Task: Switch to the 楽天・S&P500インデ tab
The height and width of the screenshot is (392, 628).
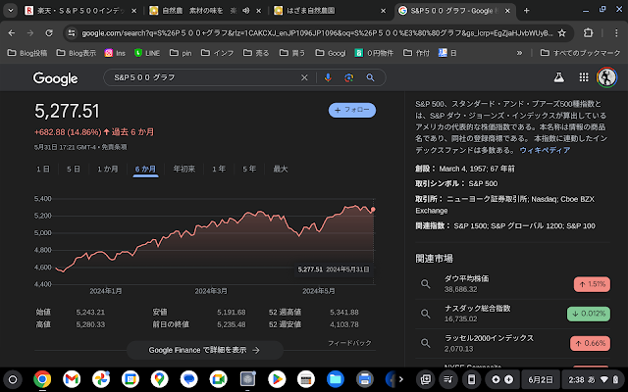Action: [80, 11]
